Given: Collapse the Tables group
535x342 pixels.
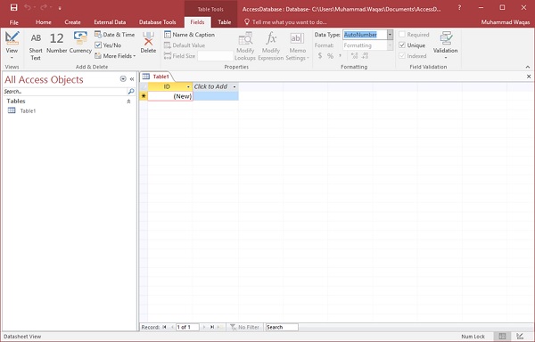Looking at the screenshot, I should click(128, 102).
